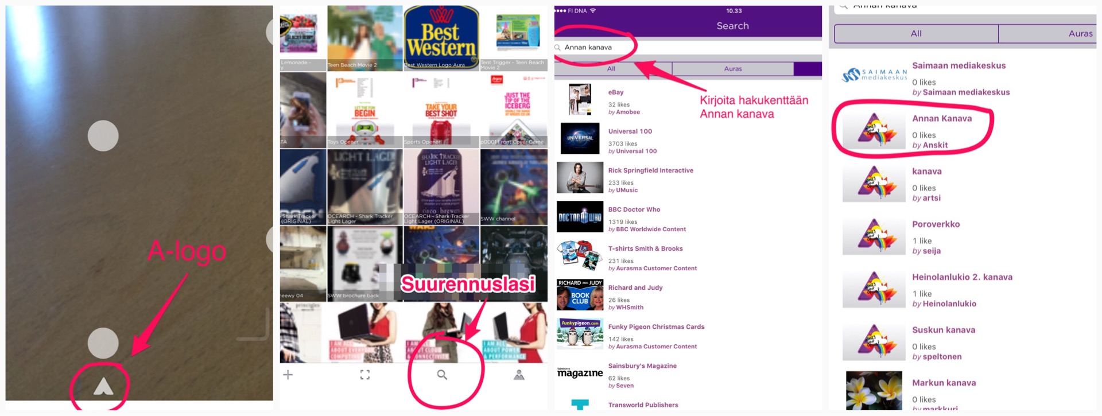This screenshot has width=1102, height=416.
Task: Open the Best Western Logo Aura tile
Action: (x=441, y=38)
